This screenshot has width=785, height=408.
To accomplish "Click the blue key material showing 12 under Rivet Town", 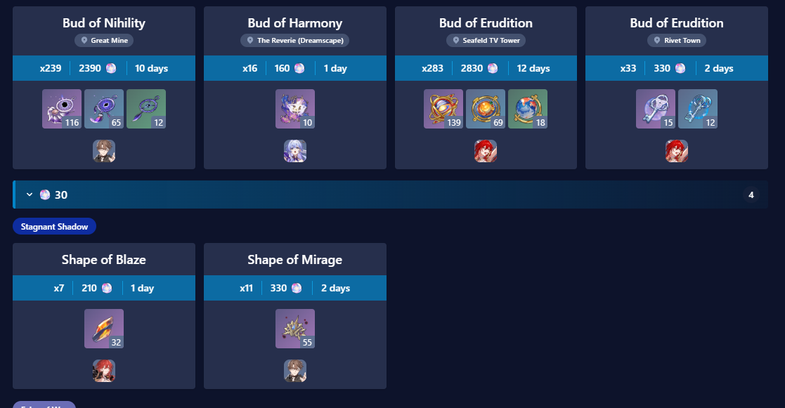I will pyautogui.click(x=697, y=109).
